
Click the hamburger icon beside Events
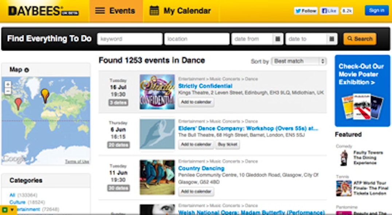100,11
